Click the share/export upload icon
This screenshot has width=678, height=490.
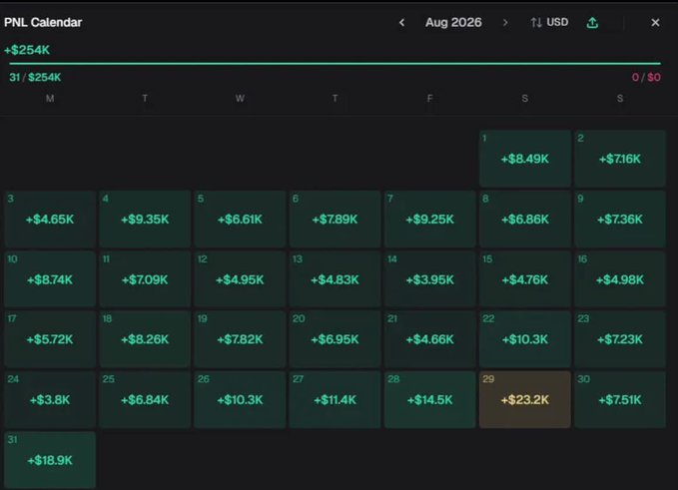coord(592,23)
